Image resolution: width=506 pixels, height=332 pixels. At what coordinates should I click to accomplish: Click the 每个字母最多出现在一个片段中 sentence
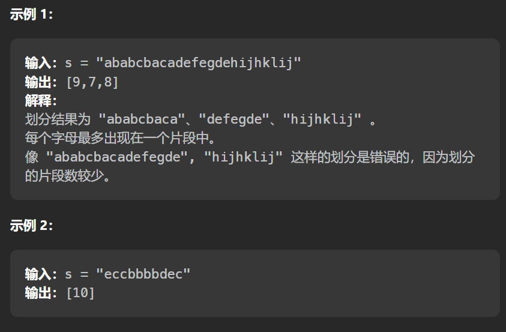(x=121, y=138)
